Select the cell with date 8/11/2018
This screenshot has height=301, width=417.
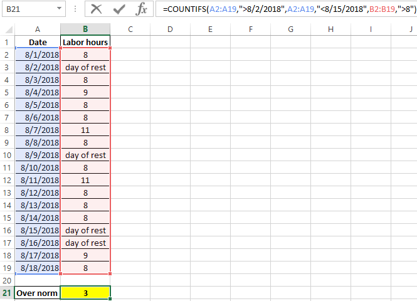[38, 180]
